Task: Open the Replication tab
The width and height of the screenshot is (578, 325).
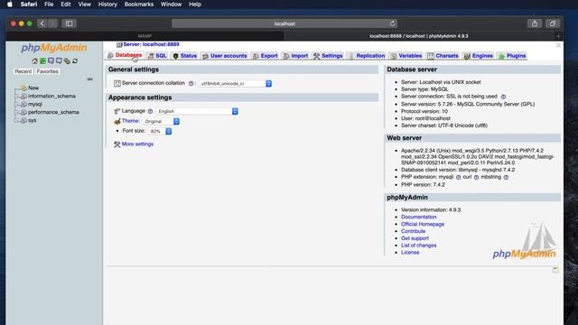Action: (x=367, y=56)
